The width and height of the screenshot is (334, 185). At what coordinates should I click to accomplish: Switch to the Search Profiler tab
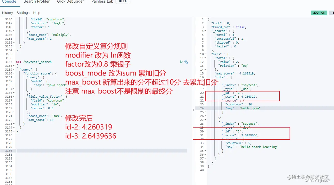(x=36, y=2)
